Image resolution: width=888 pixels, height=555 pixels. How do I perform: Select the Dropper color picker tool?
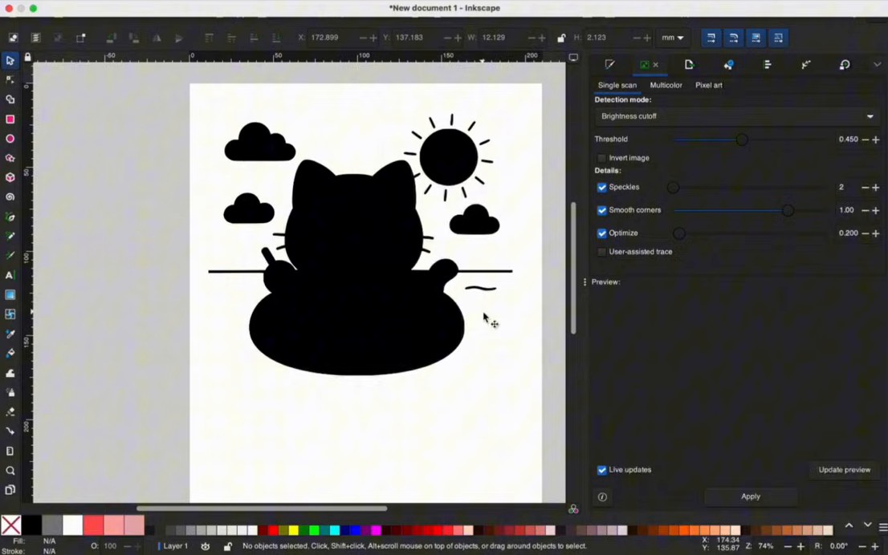pyautogui.click(x=10, y=334)
